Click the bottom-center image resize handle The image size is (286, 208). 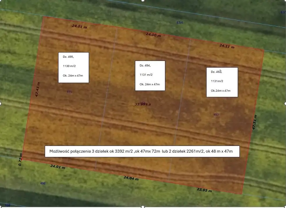pyautogui.click(x=143, y=207)
